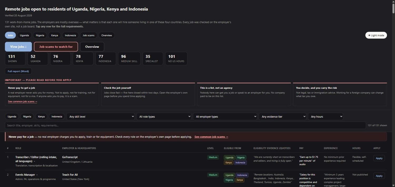The height and width of the screenshot is (187, 395).
Task: Click the Level column header
Action: [x=210, y=148]
